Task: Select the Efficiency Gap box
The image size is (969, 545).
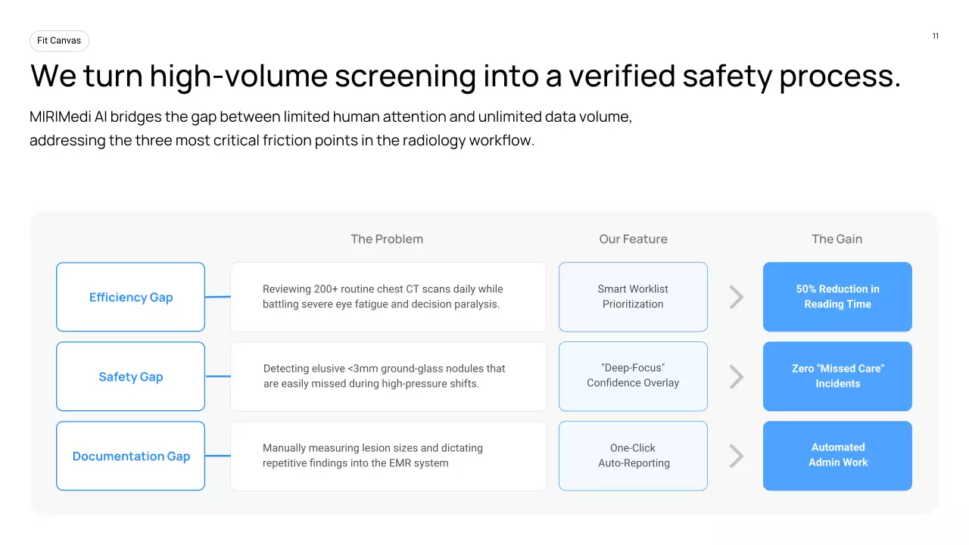Action: tap(130, 297)
